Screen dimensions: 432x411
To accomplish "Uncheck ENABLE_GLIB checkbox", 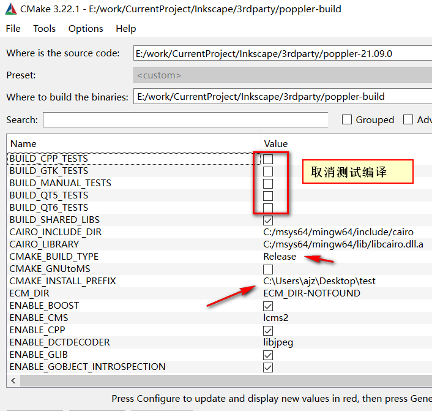I will [x=268, y=355].
